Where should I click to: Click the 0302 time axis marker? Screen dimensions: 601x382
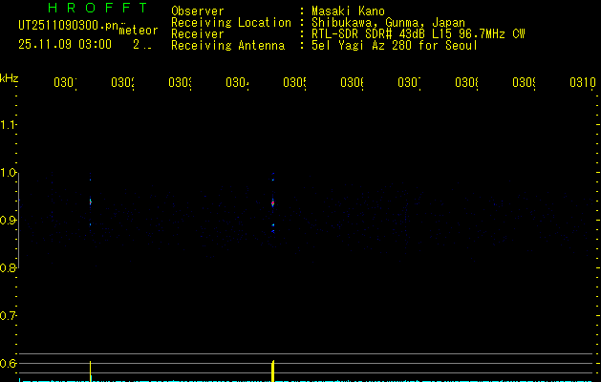(122, 83)
